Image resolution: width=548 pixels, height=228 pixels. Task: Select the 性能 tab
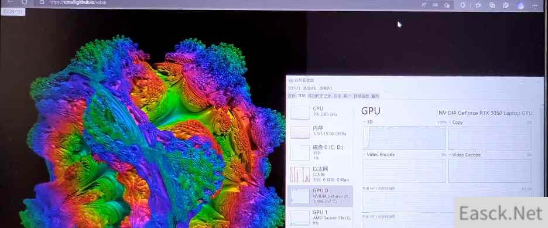click(x=302, y=96)
